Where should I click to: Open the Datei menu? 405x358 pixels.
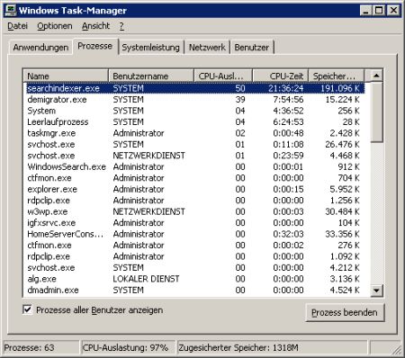[17, 26]
